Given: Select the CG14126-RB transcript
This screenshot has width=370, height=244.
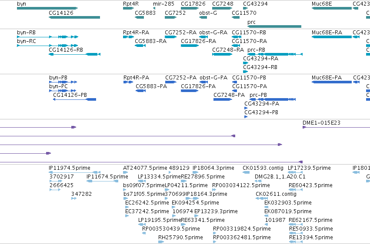Looking at the screenshot, I should (75, 54).
